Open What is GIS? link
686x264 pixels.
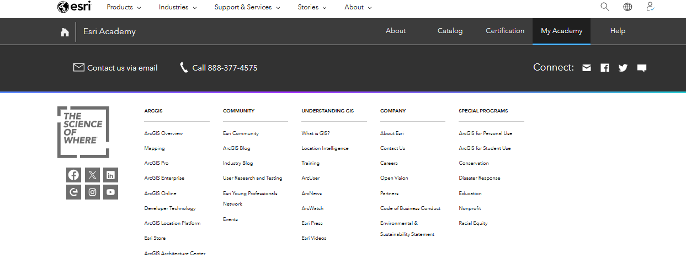316,133
